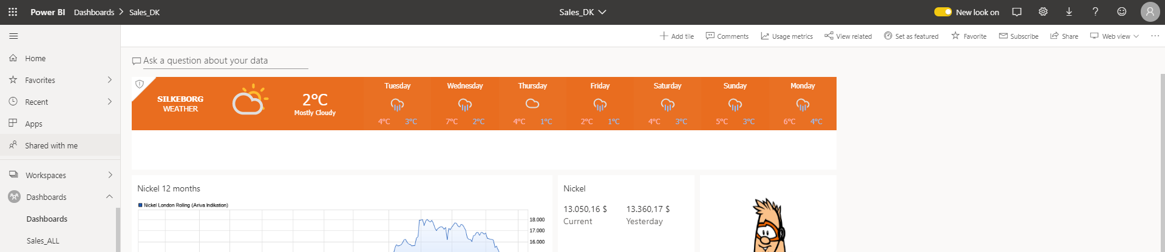Mark dashboard as Favorite

pos(969,36)
